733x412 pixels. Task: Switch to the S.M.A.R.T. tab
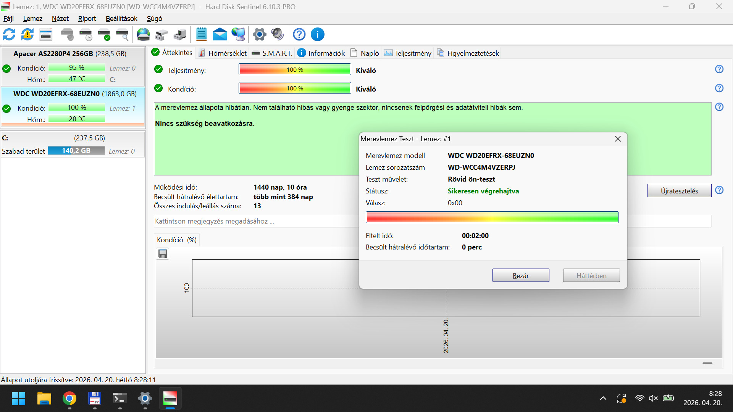coord(272,53)
